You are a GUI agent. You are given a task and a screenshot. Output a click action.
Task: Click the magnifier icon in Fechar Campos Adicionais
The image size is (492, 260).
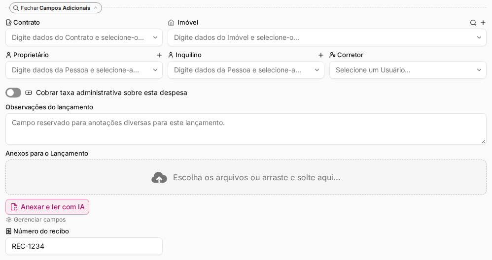[16, 8]
